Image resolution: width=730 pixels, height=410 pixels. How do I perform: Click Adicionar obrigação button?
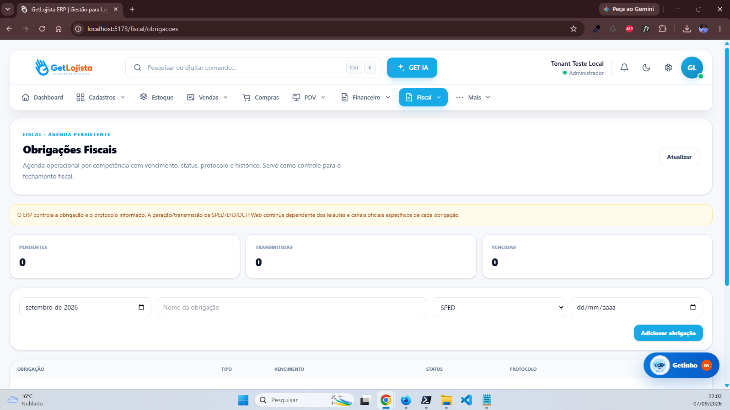(x=668, y=333)
